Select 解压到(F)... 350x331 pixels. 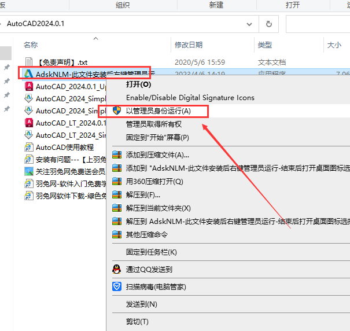point(143,195)
